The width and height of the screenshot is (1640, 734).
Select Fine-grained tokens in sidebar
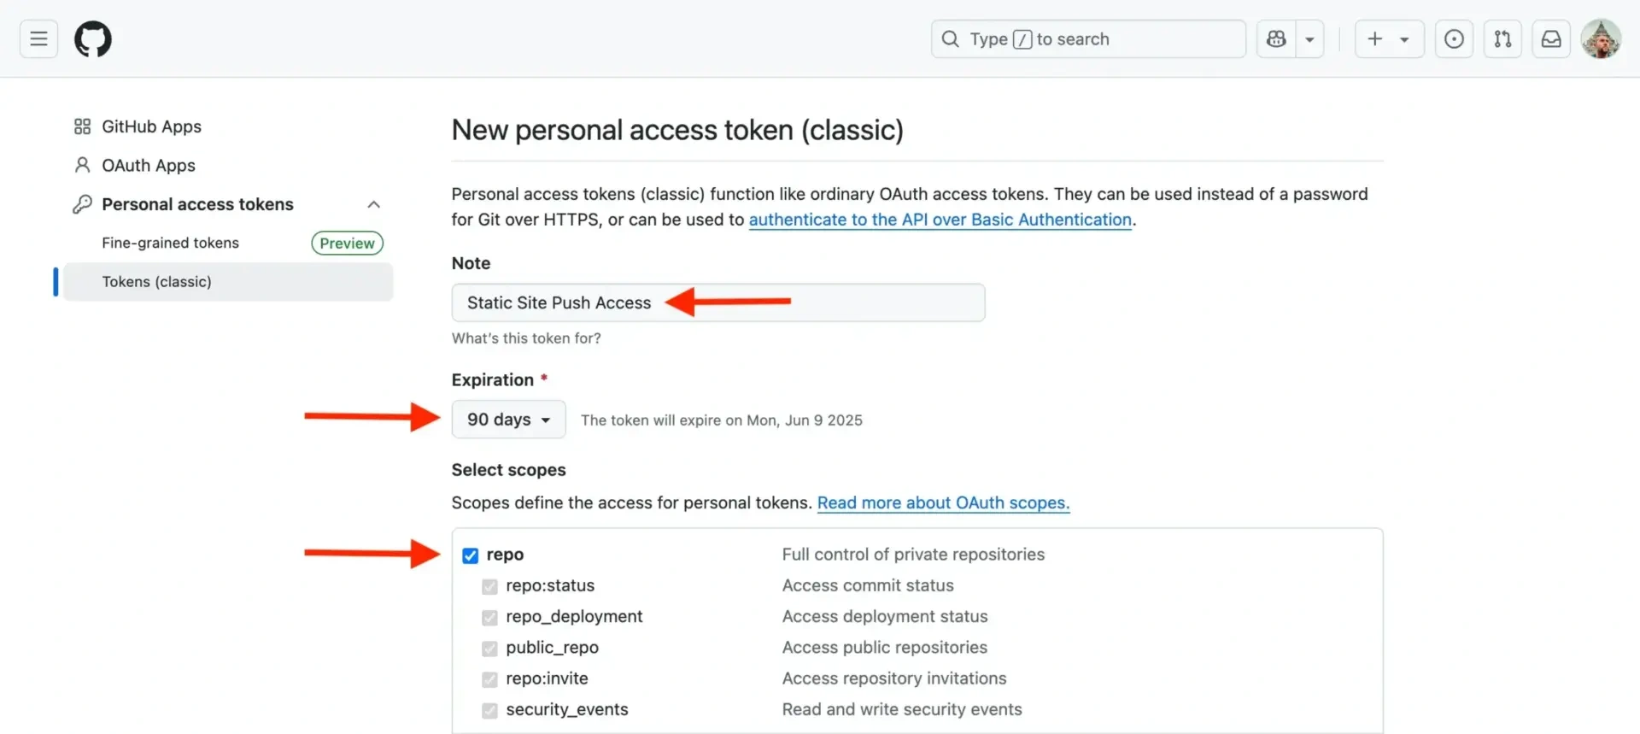pos(171,243)
